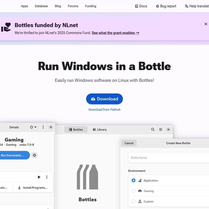
Task: Click the 'Details' title in the left window header
Action: coord(14,127)
